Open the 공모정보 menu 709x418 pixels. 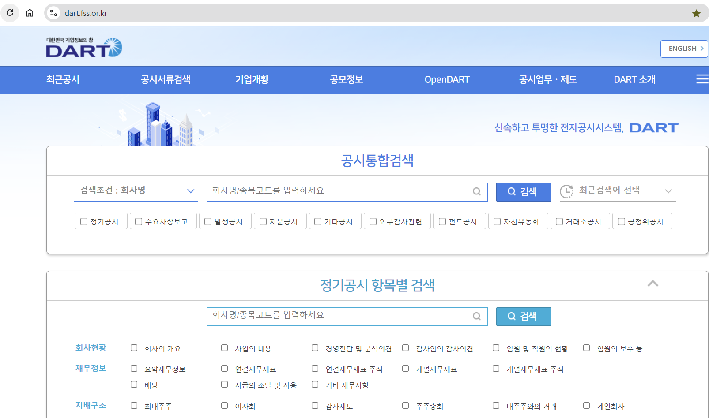(x=347, y=80)
